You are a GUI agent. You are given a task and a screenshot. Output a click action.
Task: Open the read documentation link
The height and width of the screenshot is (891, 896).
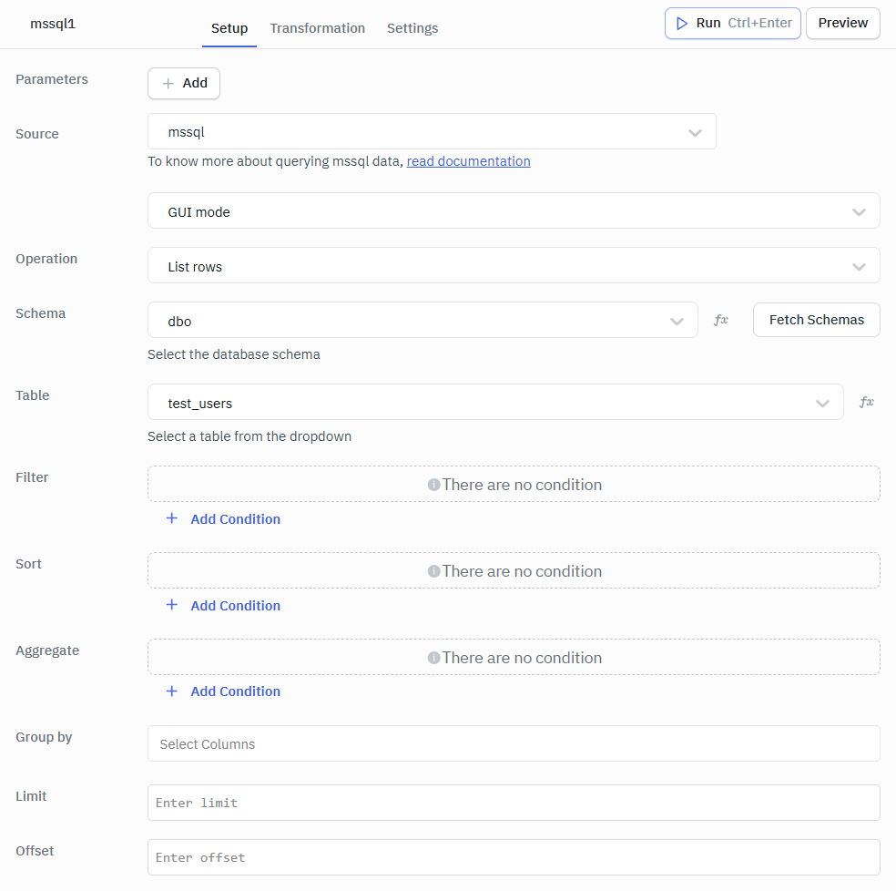coord(469,161)
